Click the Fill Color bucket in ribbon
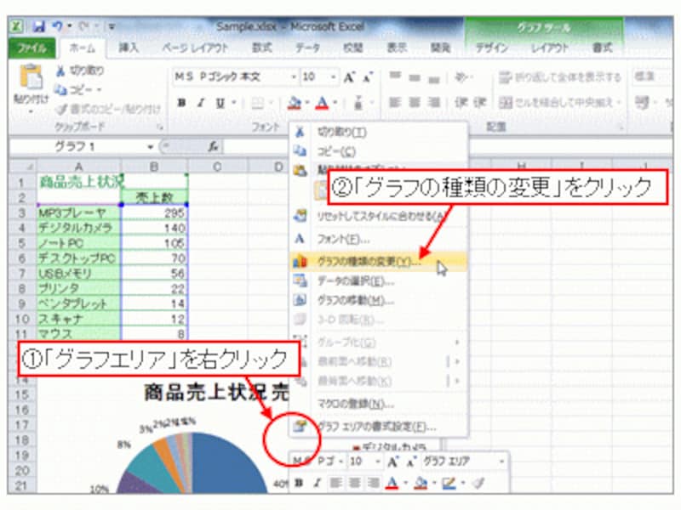The width and height of the screenshot is (681, 510). [295, 103]
